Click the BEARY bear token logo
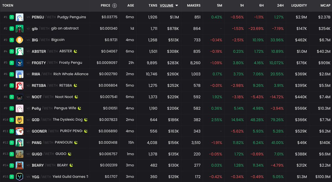332x182 pixels. point(20,165)
